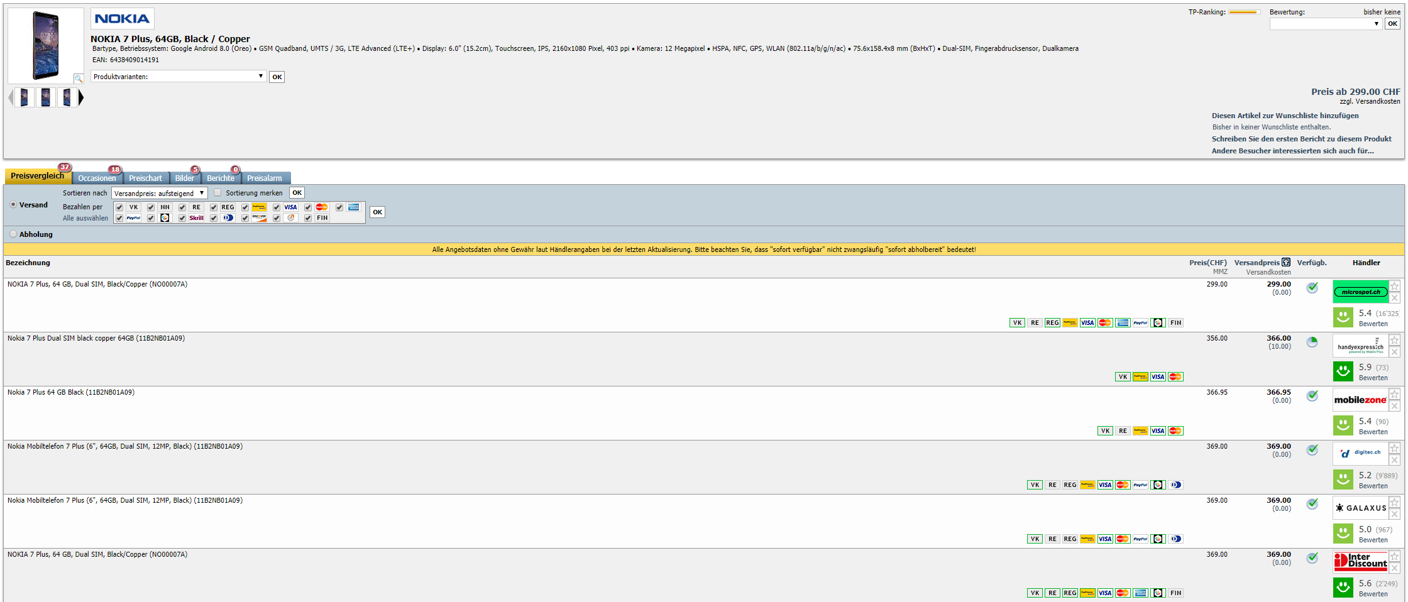Click the PayPal icon in the microspot.ch offer row
This screenshot has height=602, width=1408.
(1140, 323)
